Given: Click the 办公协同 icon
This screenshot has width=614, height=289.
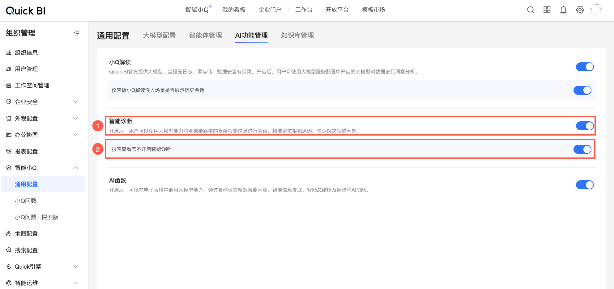Looking at the screenshot, I should [x=9, y=135].
